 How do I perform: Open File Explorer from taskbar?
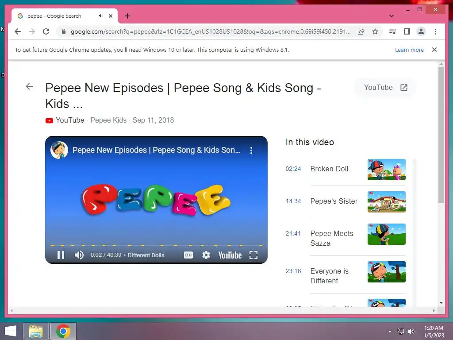click(x=36, y=331)
